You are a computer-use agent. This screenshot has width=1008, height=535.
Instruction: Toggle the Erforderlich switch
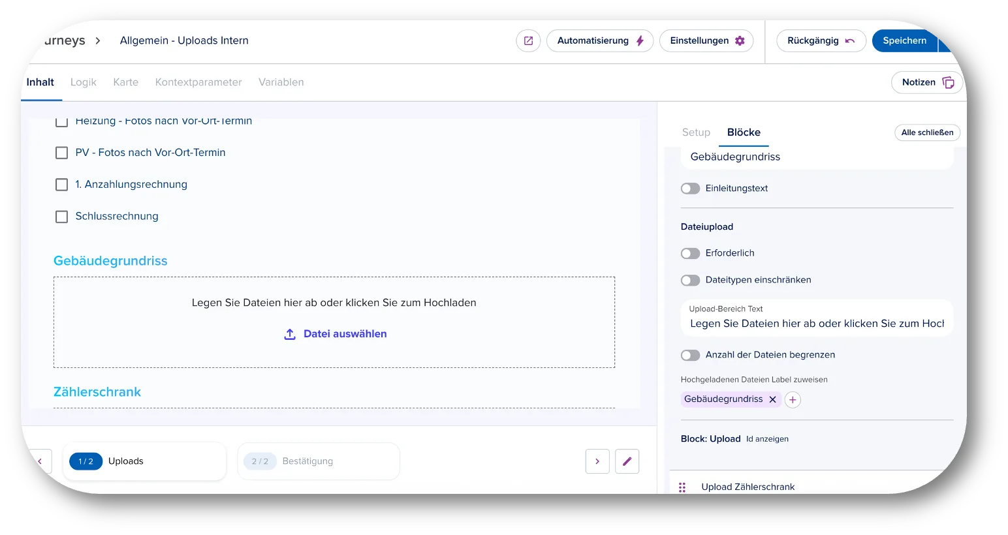690,253
